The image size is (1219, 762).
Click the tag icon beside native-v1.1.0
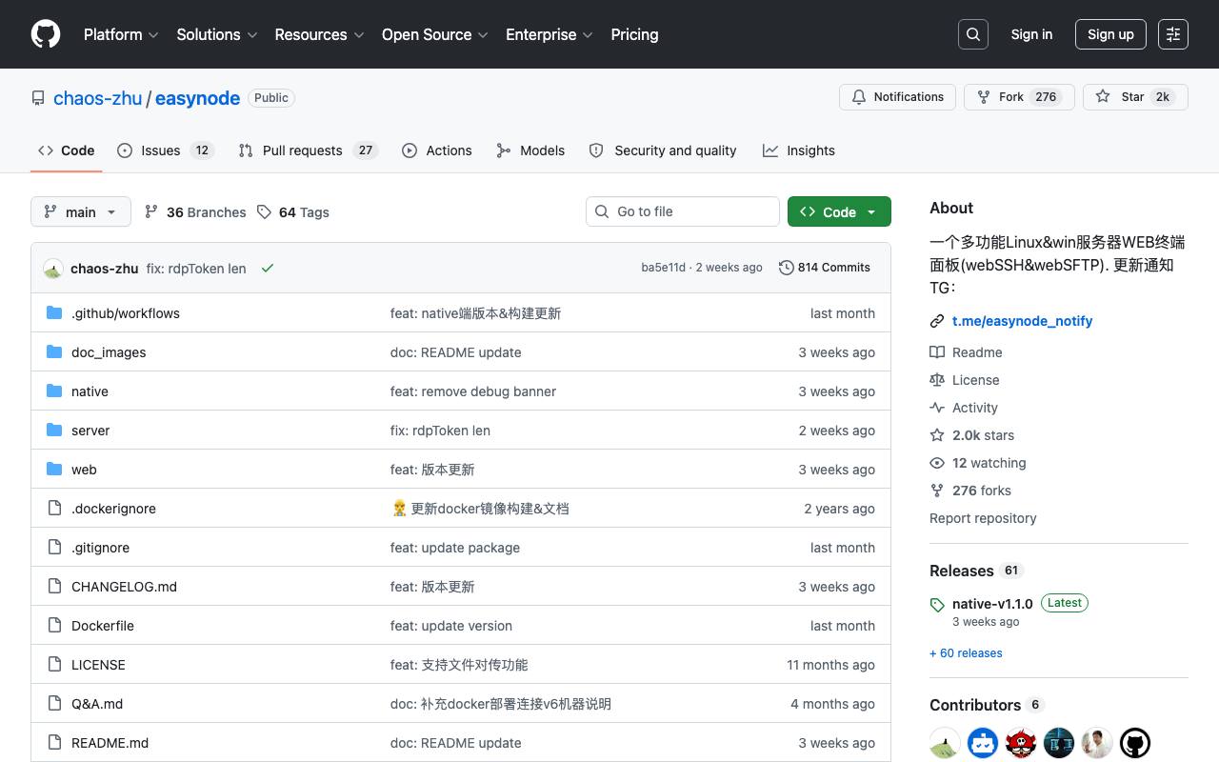[x=937, y=604]
